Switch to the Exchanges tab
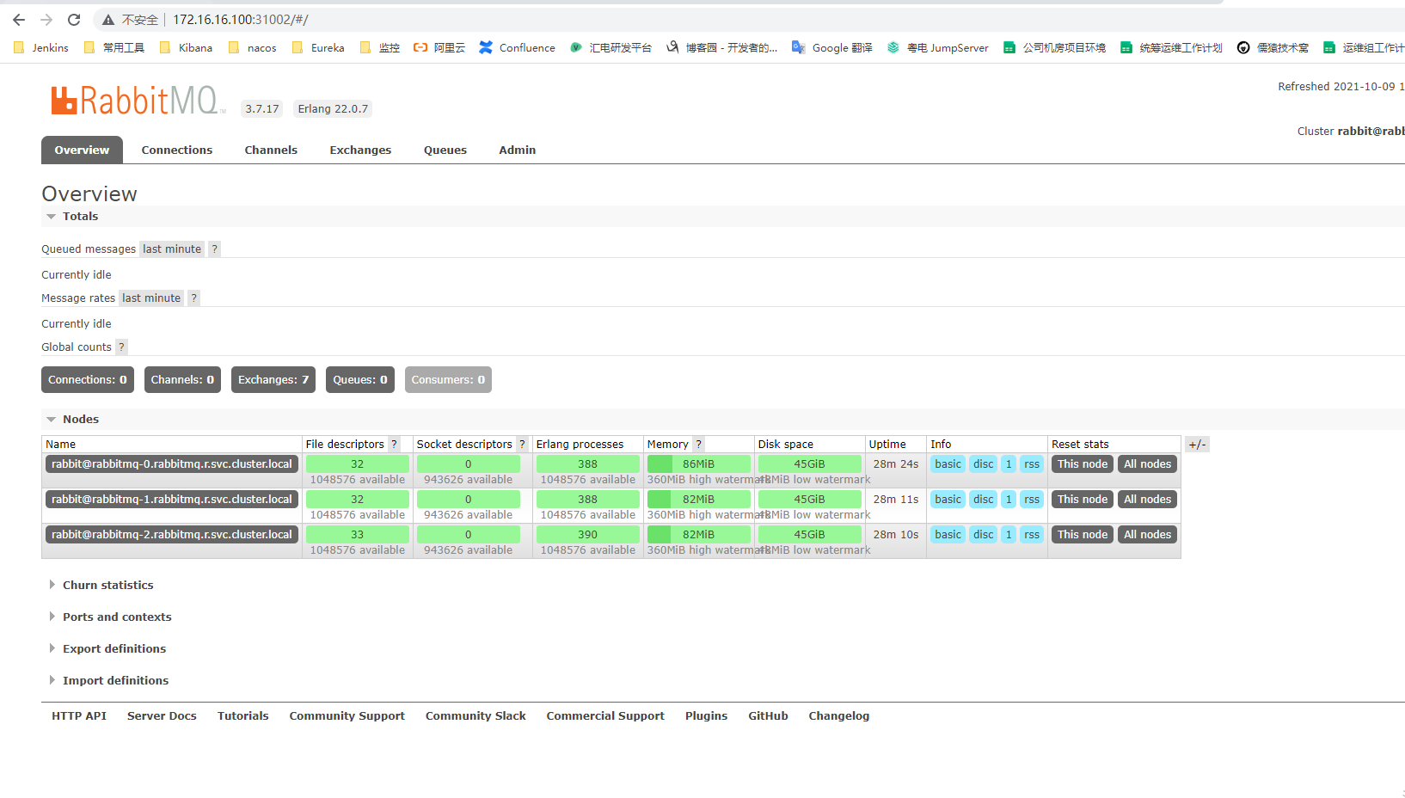The image size is (1405, 798). 360,150
